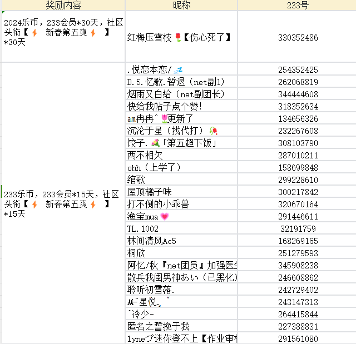Image resolution: width=356 pixels, height=344 pixels.
Task: Click the rose emoji after 沉沦于星（找代打）
Action: (213, 131)
